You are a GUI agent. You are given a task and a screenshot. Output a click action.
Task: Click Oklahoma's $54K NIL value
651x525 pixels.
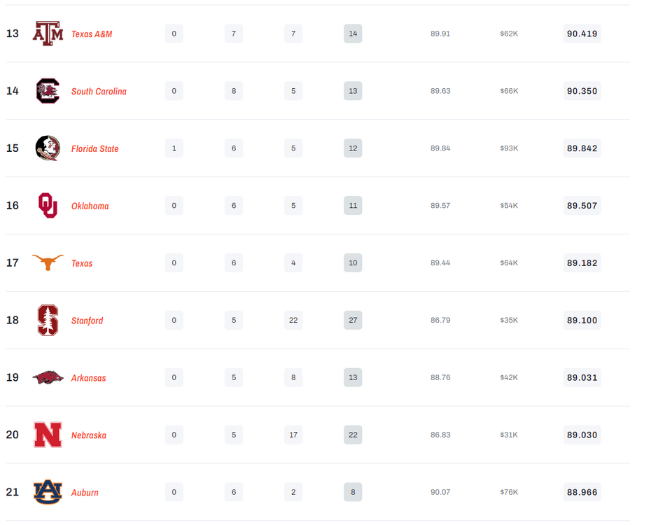click(509, 206)
